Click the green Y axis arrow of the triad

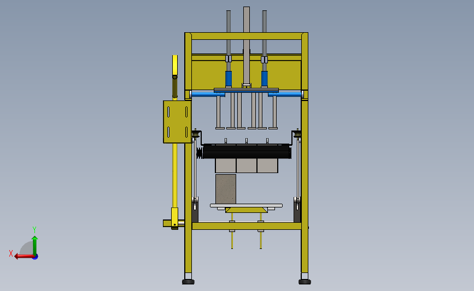click(x=35, y=245)
